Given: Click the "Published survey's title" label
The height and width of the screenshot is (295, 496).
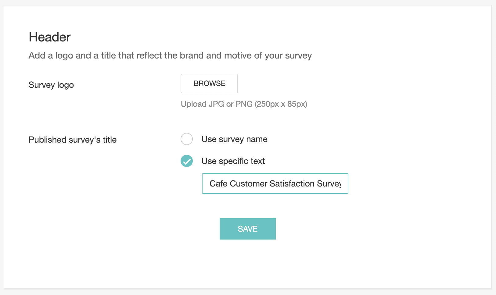Looking at the screenshot, I should tap(73, 140).
